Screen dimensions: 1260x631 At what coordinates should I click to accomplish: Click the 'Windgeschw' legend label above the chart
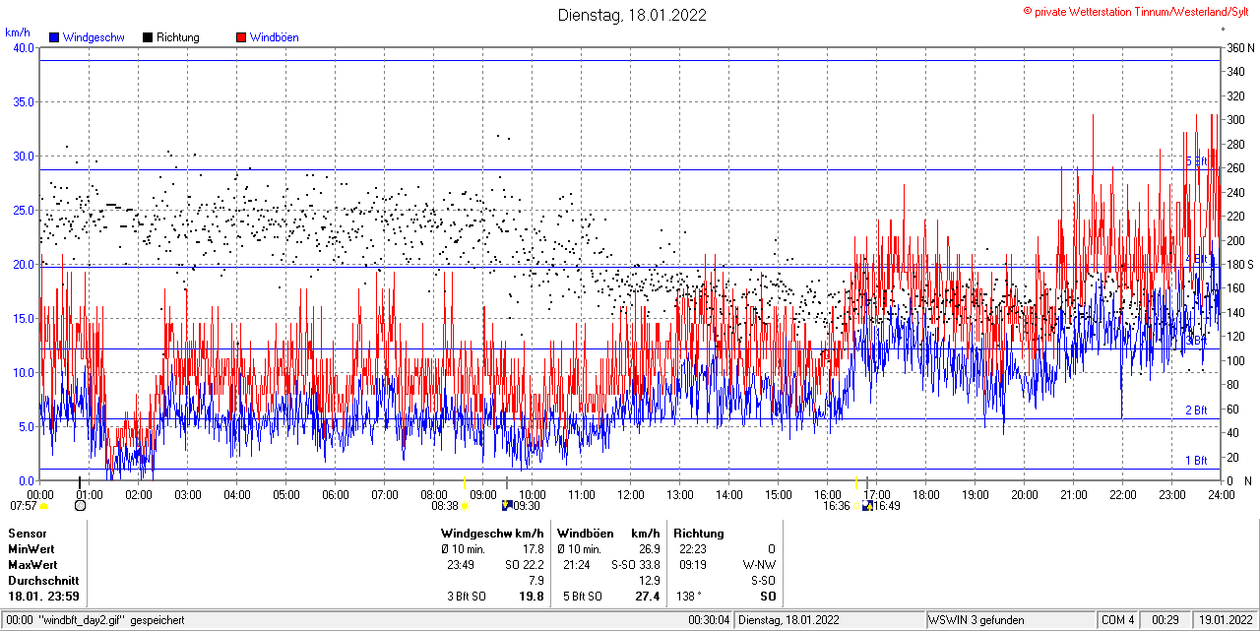pyautogui.click(x=94, y=37)
